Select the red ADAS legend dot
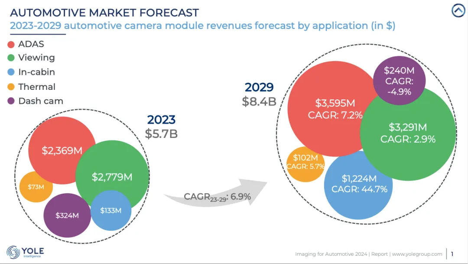468x264 pixels. pyautogui.click(x=11, y=45)
